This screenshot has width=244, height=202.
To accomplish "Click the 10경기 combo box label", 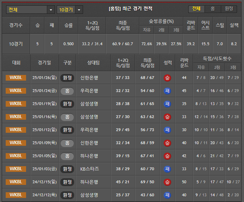I will (x=66, y=10).
